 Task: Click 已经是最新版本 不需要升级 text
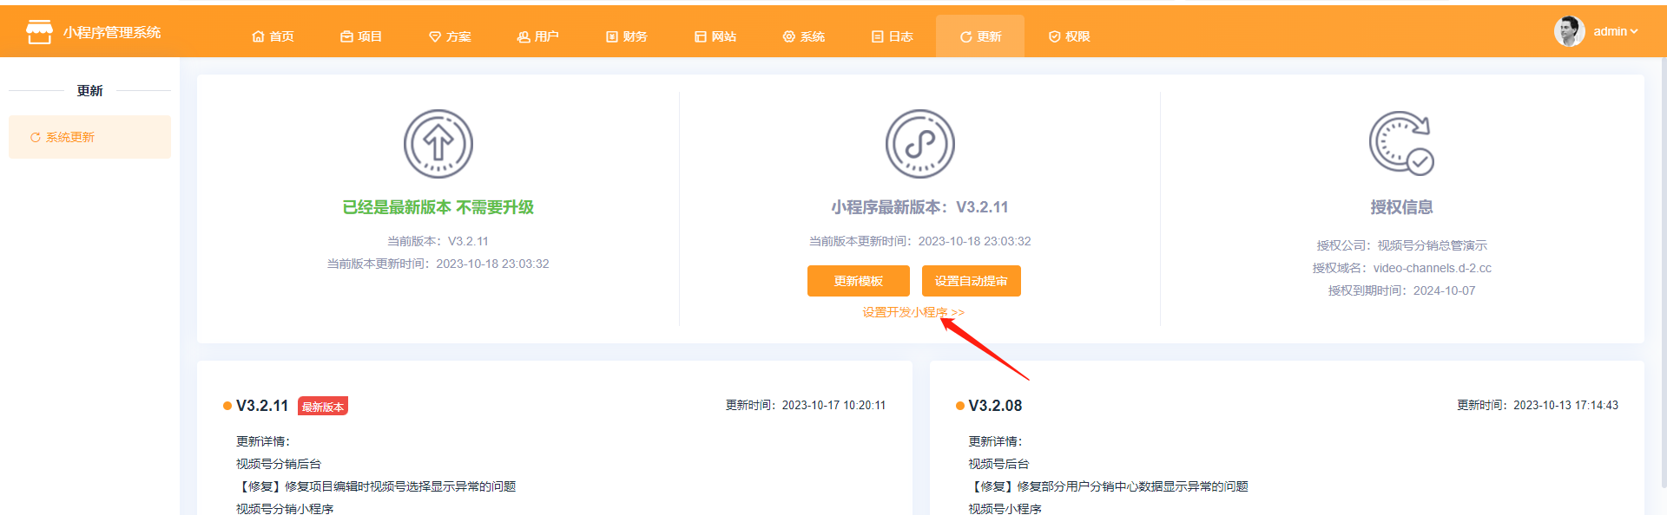click(438, 207)
